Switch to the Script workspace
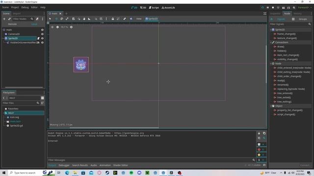This screenshot has width=314, height=176. pyautogui.click(x=154, y=8)
